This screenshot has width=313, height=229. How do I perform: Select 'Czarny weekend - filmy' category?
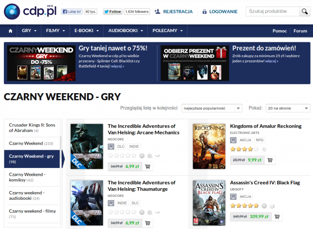coord(32,214)
